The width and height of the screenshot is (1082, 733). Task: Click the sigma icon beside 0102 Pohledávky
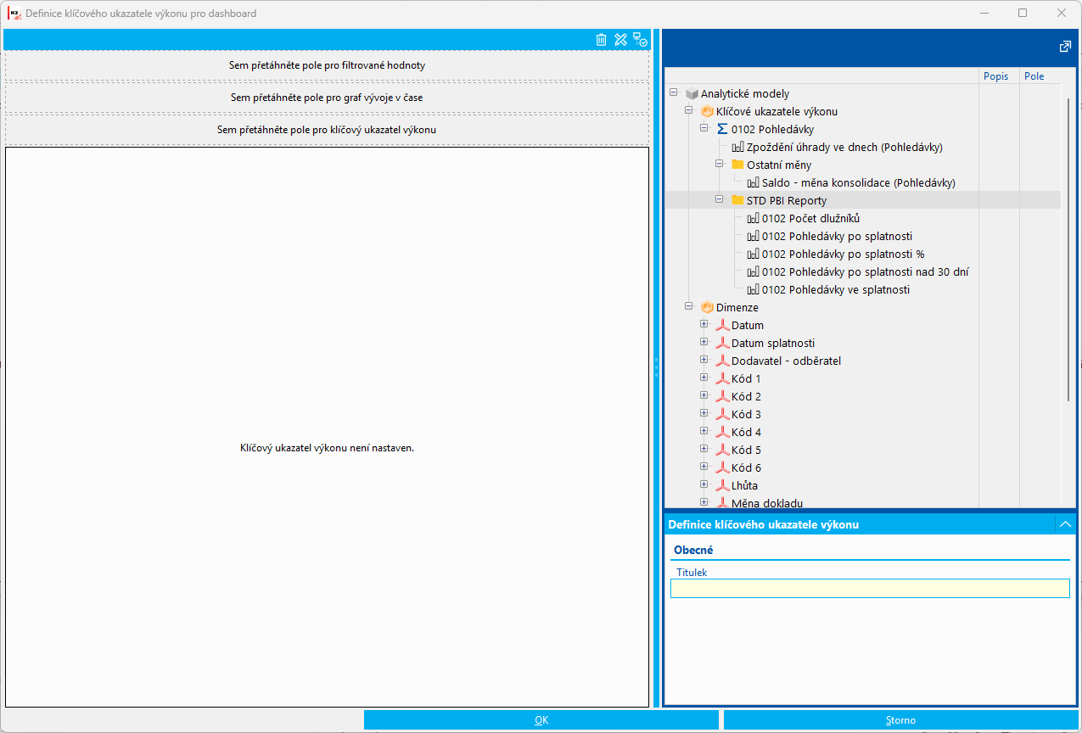click(722, 130)
